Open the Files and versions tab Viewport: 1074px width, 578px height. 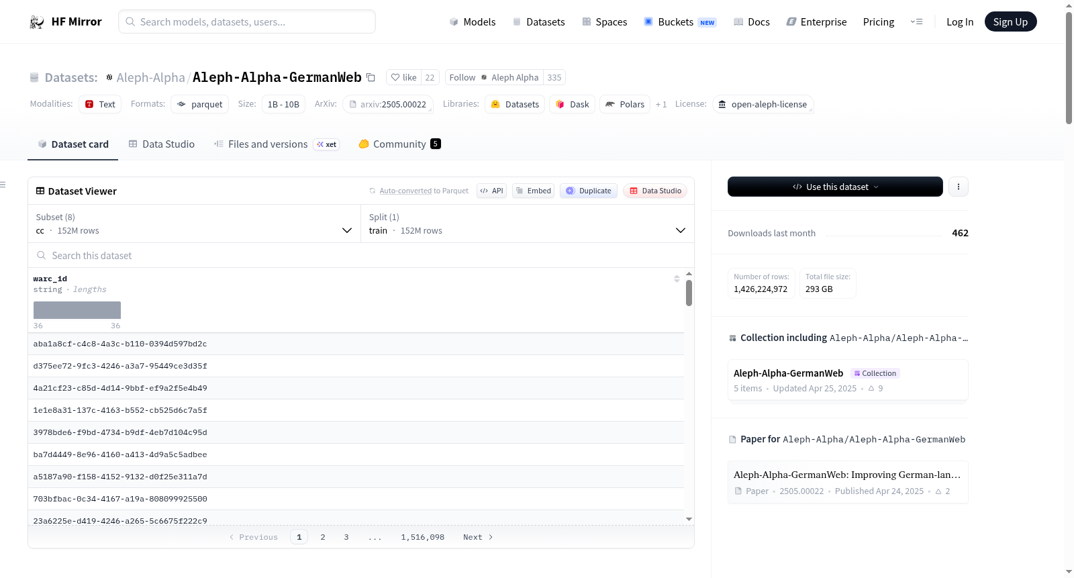(277, 144)
